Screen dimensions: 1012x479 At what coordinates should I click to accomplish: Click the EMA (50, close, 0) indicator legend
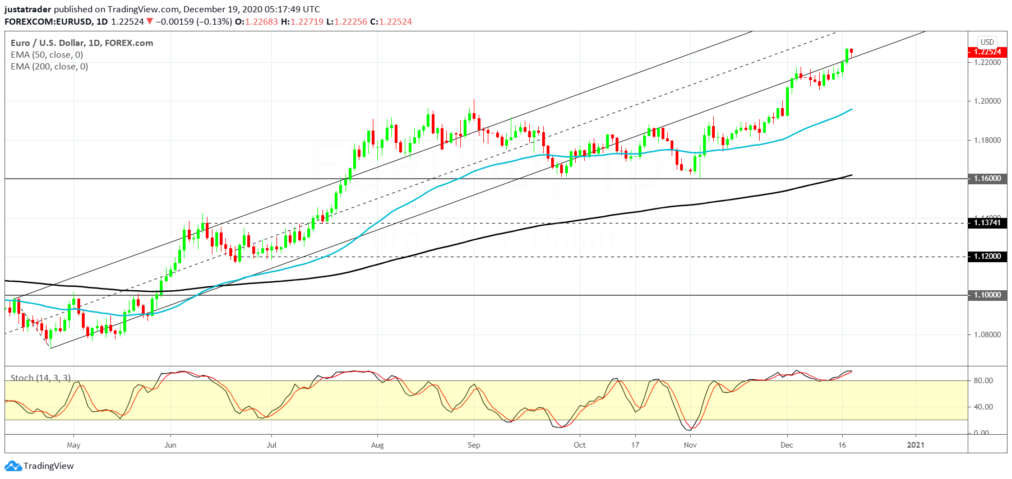click(x=47, y=55)
